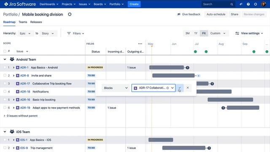The width and height of the screenshot is (270, 152).
Task: Open the Epic hierarchy dropdown
Action: tap(25, 33)
